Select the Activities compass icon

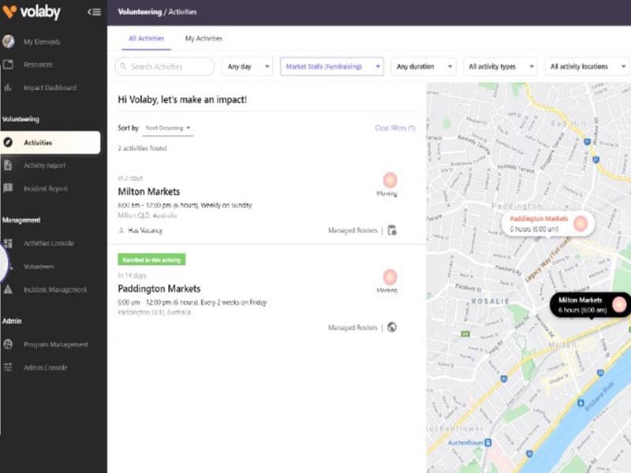pyautogui.click(x=8, y=143)
